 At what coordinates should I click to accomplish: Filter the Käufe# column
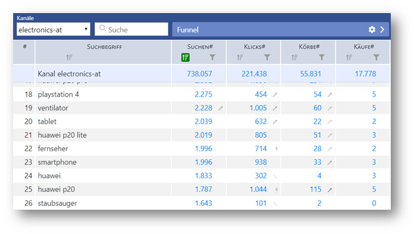pyautogui.click(x=376, y=57)
